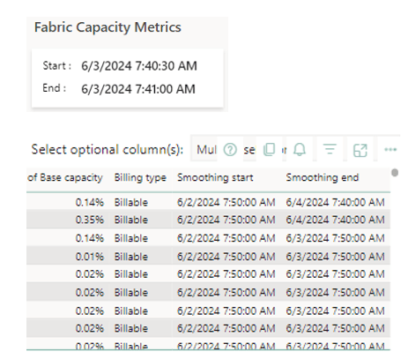Viewport: 408px width, 359px height.
Task: Select the 0.35% base capacity cell
Action: (90, 220)
